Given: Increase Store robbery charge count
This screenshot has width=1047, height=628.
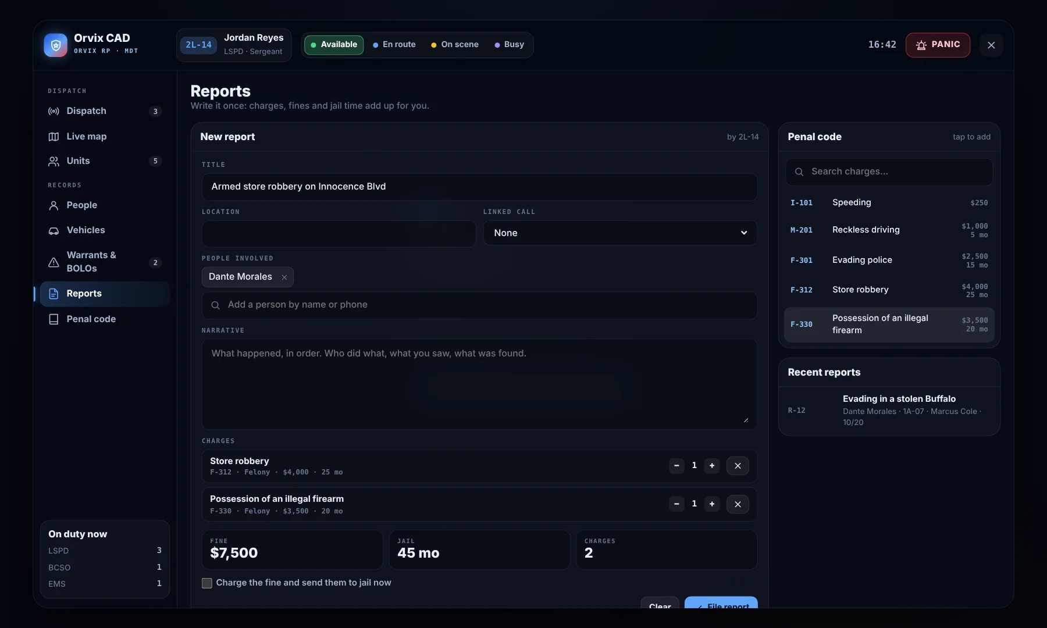Looking at the screenshot, I should (712, 466).
